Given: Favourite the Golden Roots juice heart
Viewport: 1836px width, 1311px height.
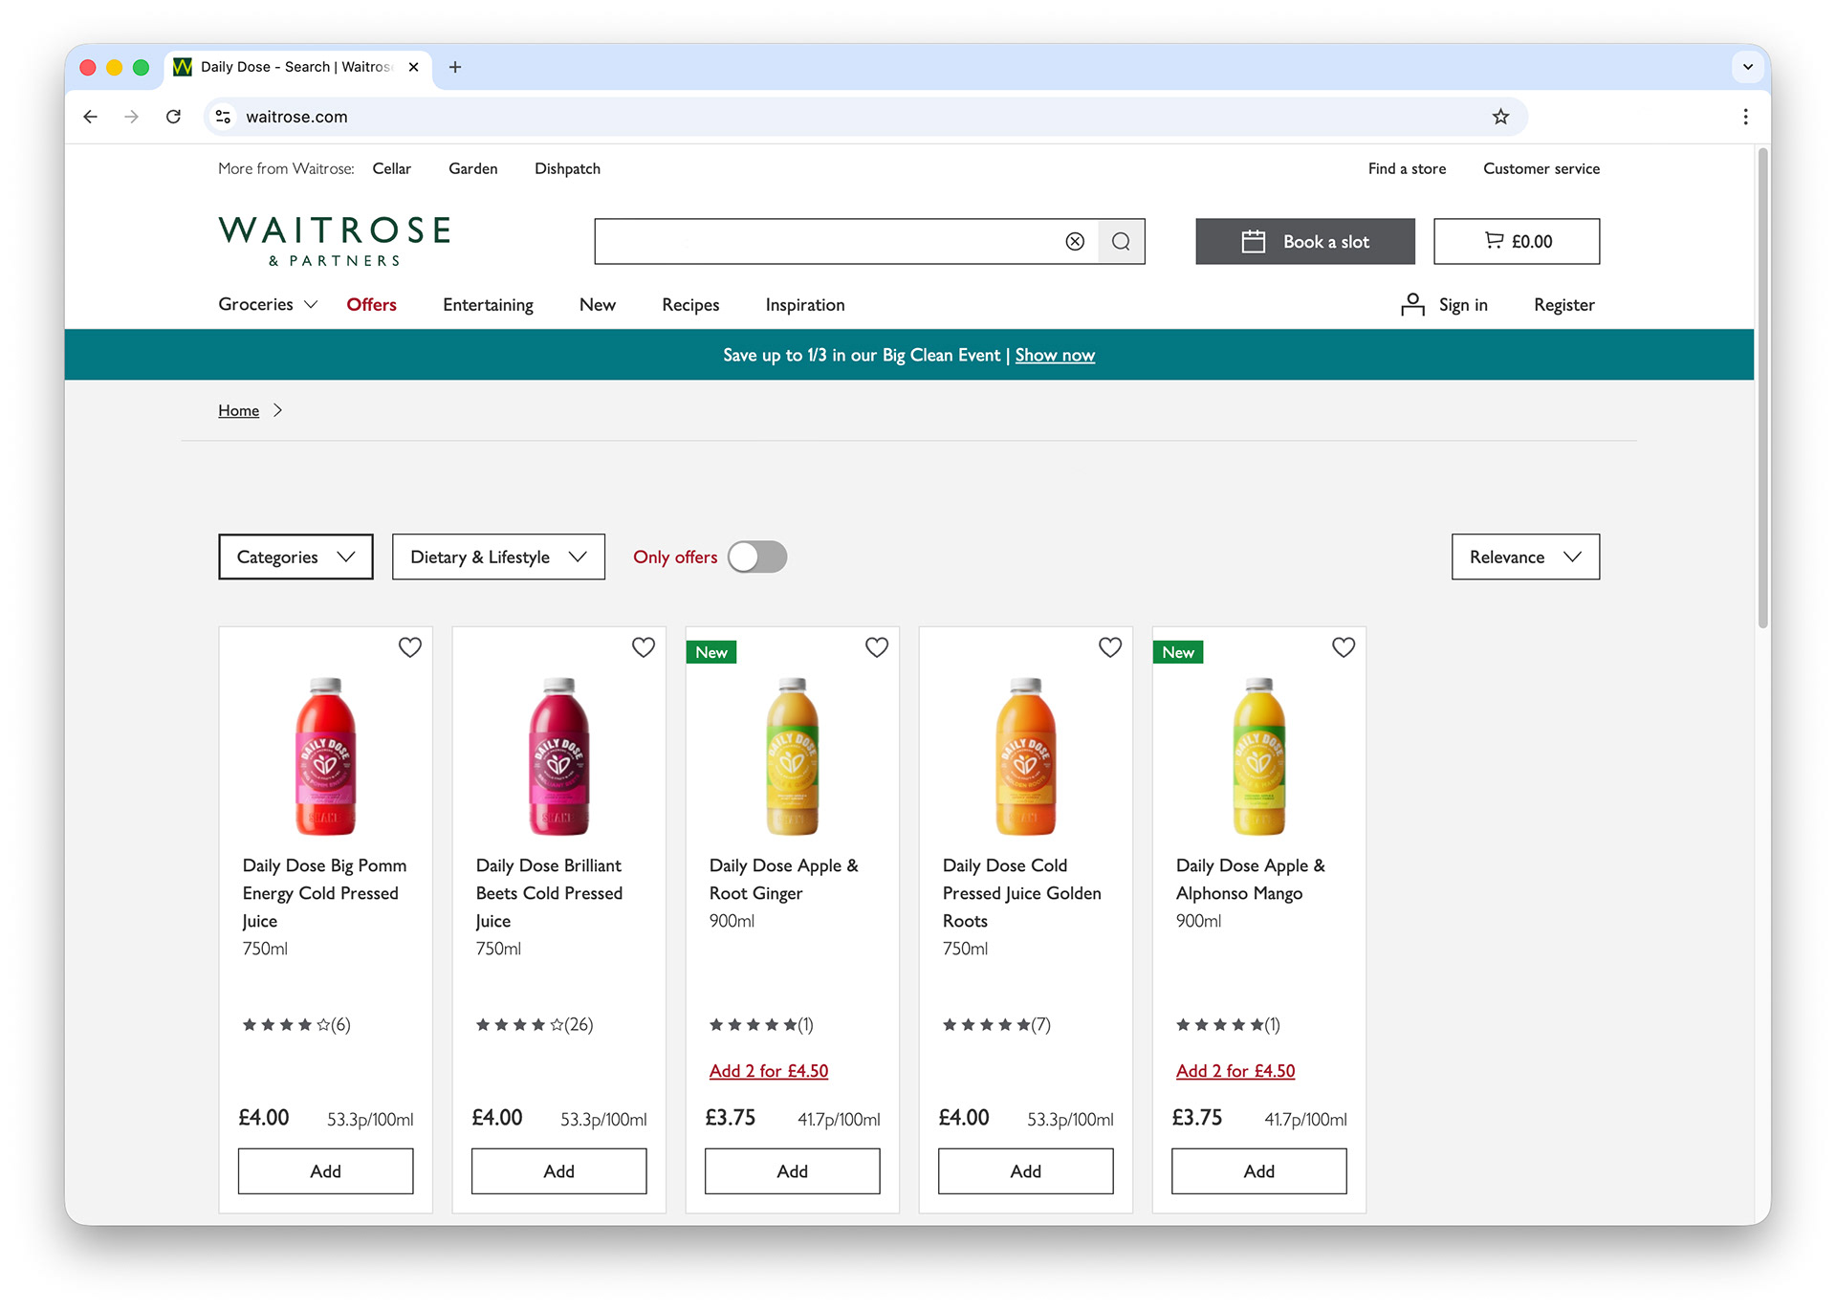Looking at the screenshot, I should [1110, 647].
